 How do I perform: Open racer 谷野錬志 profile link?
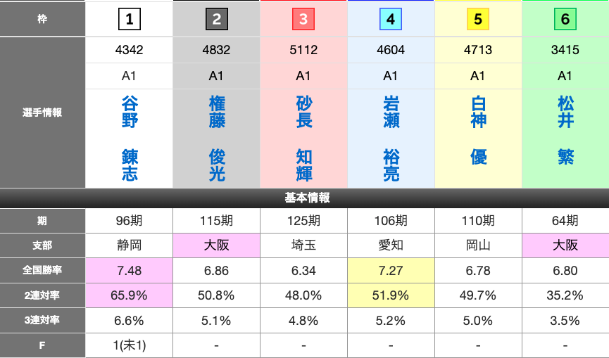point(130,139)
